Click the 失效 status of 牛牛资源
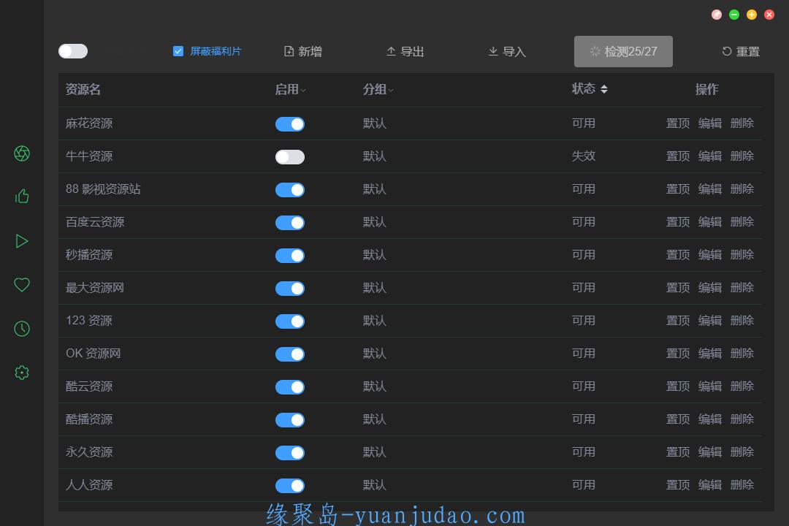 click(584, 156)
